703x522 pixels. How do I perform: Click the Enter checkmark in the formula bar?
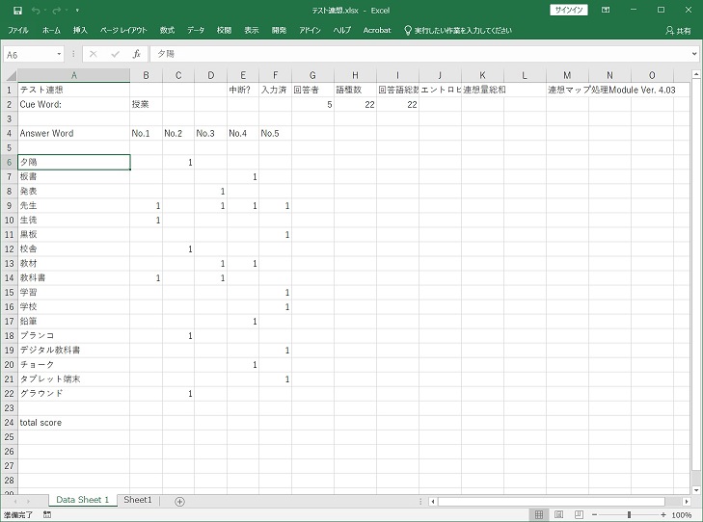(x=114, y=55)
